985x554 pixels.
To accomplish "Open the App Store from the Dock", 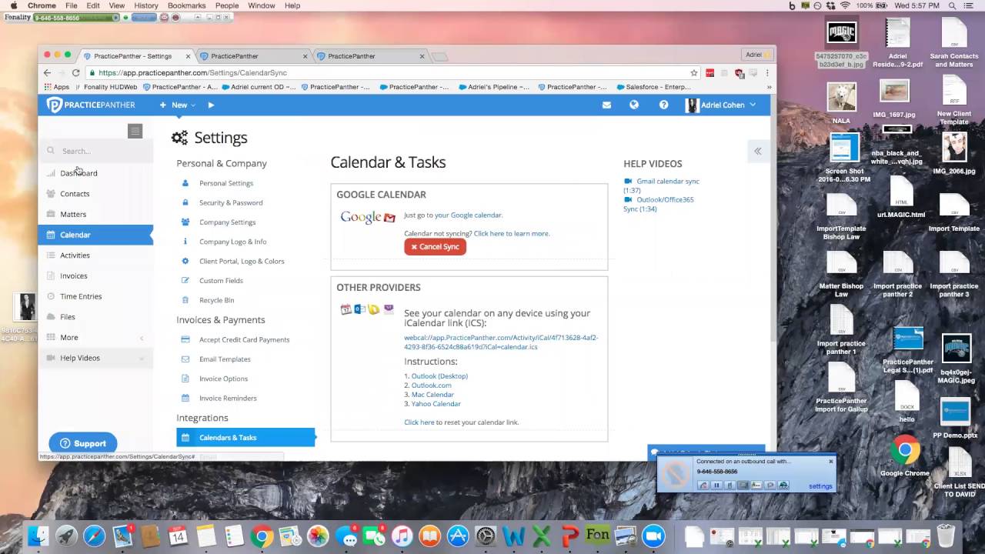I will [x=458, y=536].
